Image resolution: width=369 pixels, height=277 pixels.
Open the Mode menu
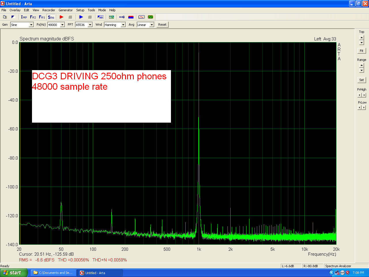click(102, 10)
